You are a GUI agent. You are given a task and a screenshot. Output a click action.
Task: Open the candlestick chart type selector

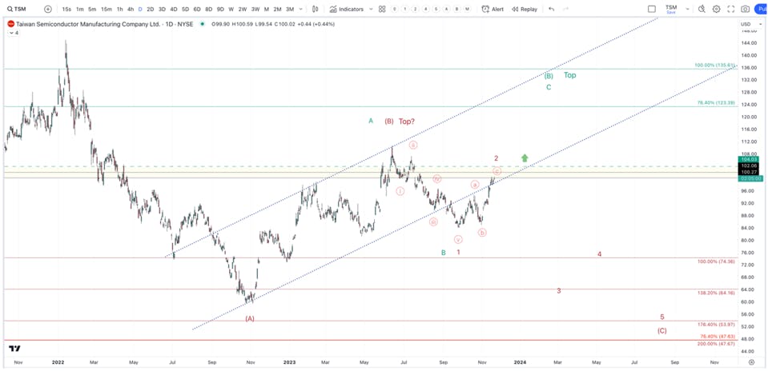click(x=316, y=9)
